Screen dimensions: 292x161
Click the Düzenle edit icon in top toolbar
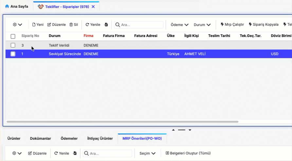(49, 25)
